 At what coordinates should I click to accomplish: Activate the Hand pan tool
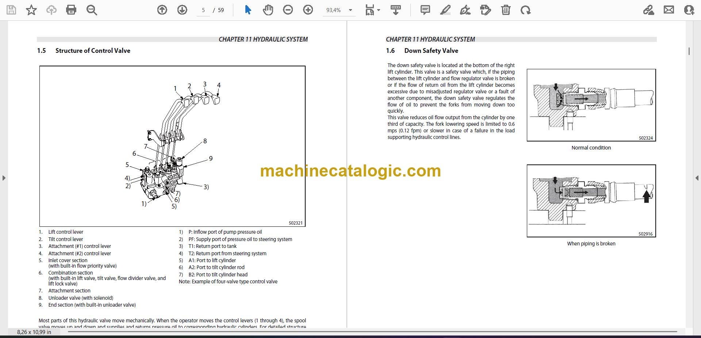point(268,10)
